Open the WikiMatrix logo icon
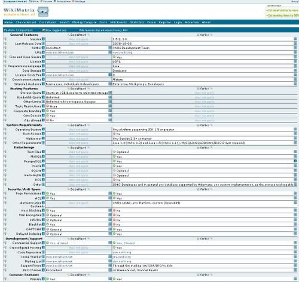The height and width of the screenshot is (282, 299). point(43,12)
